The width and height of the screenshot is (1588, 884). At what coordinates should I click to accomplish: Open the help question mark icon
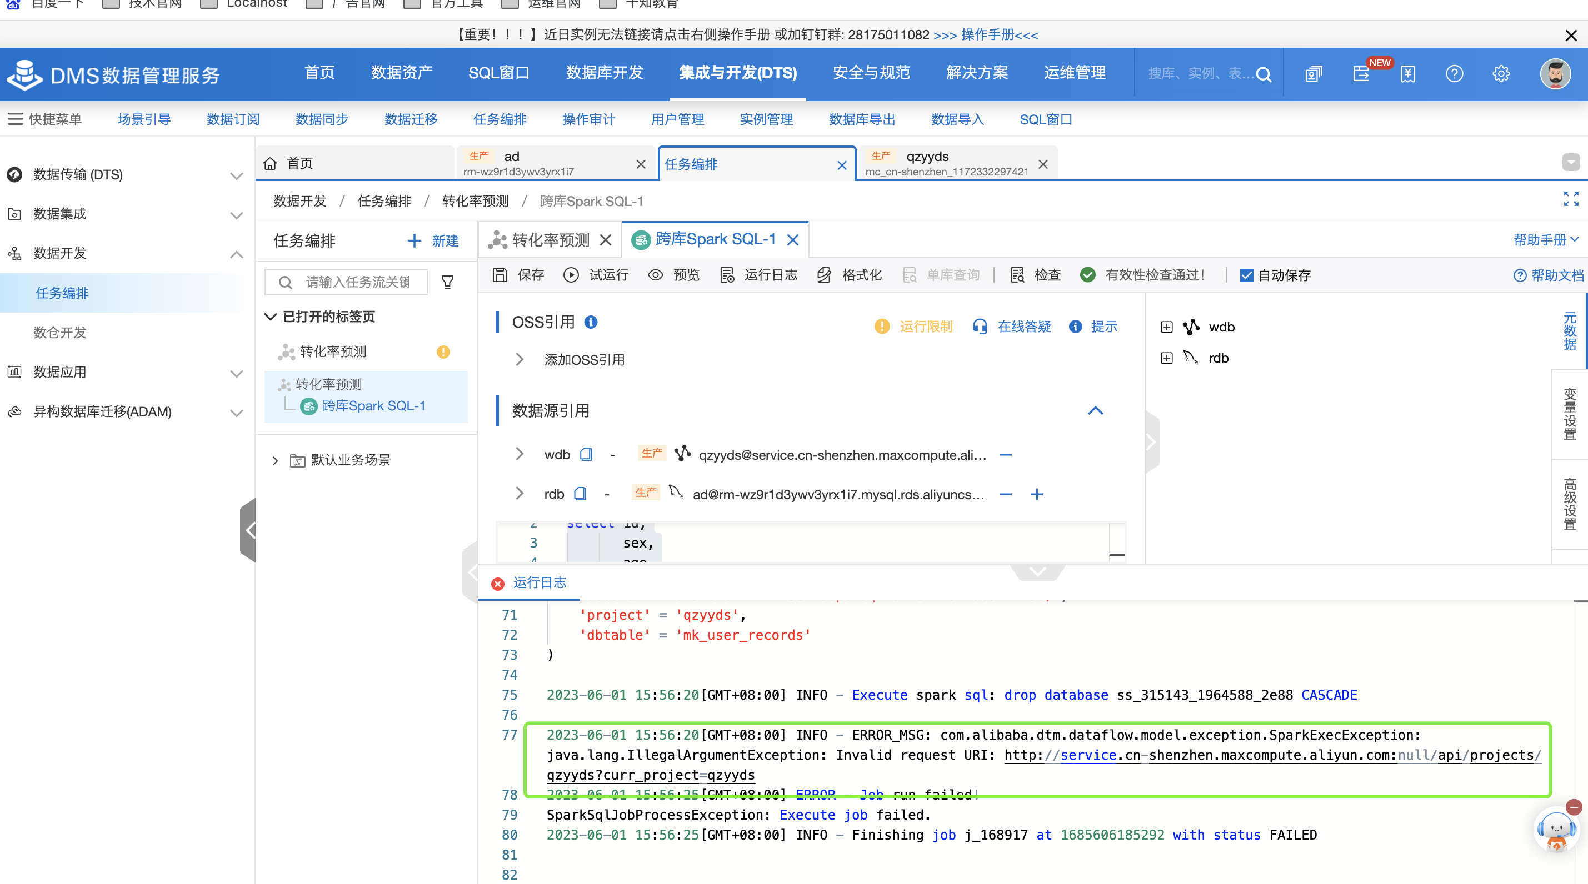pyautogui.click(x=1454, y=74)
